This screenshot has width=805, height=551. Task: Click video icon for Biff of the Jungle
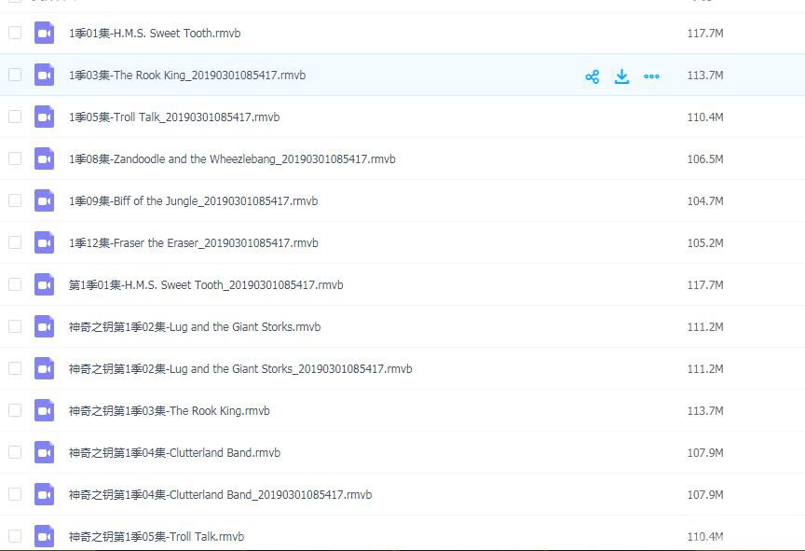tap(44, 201)
